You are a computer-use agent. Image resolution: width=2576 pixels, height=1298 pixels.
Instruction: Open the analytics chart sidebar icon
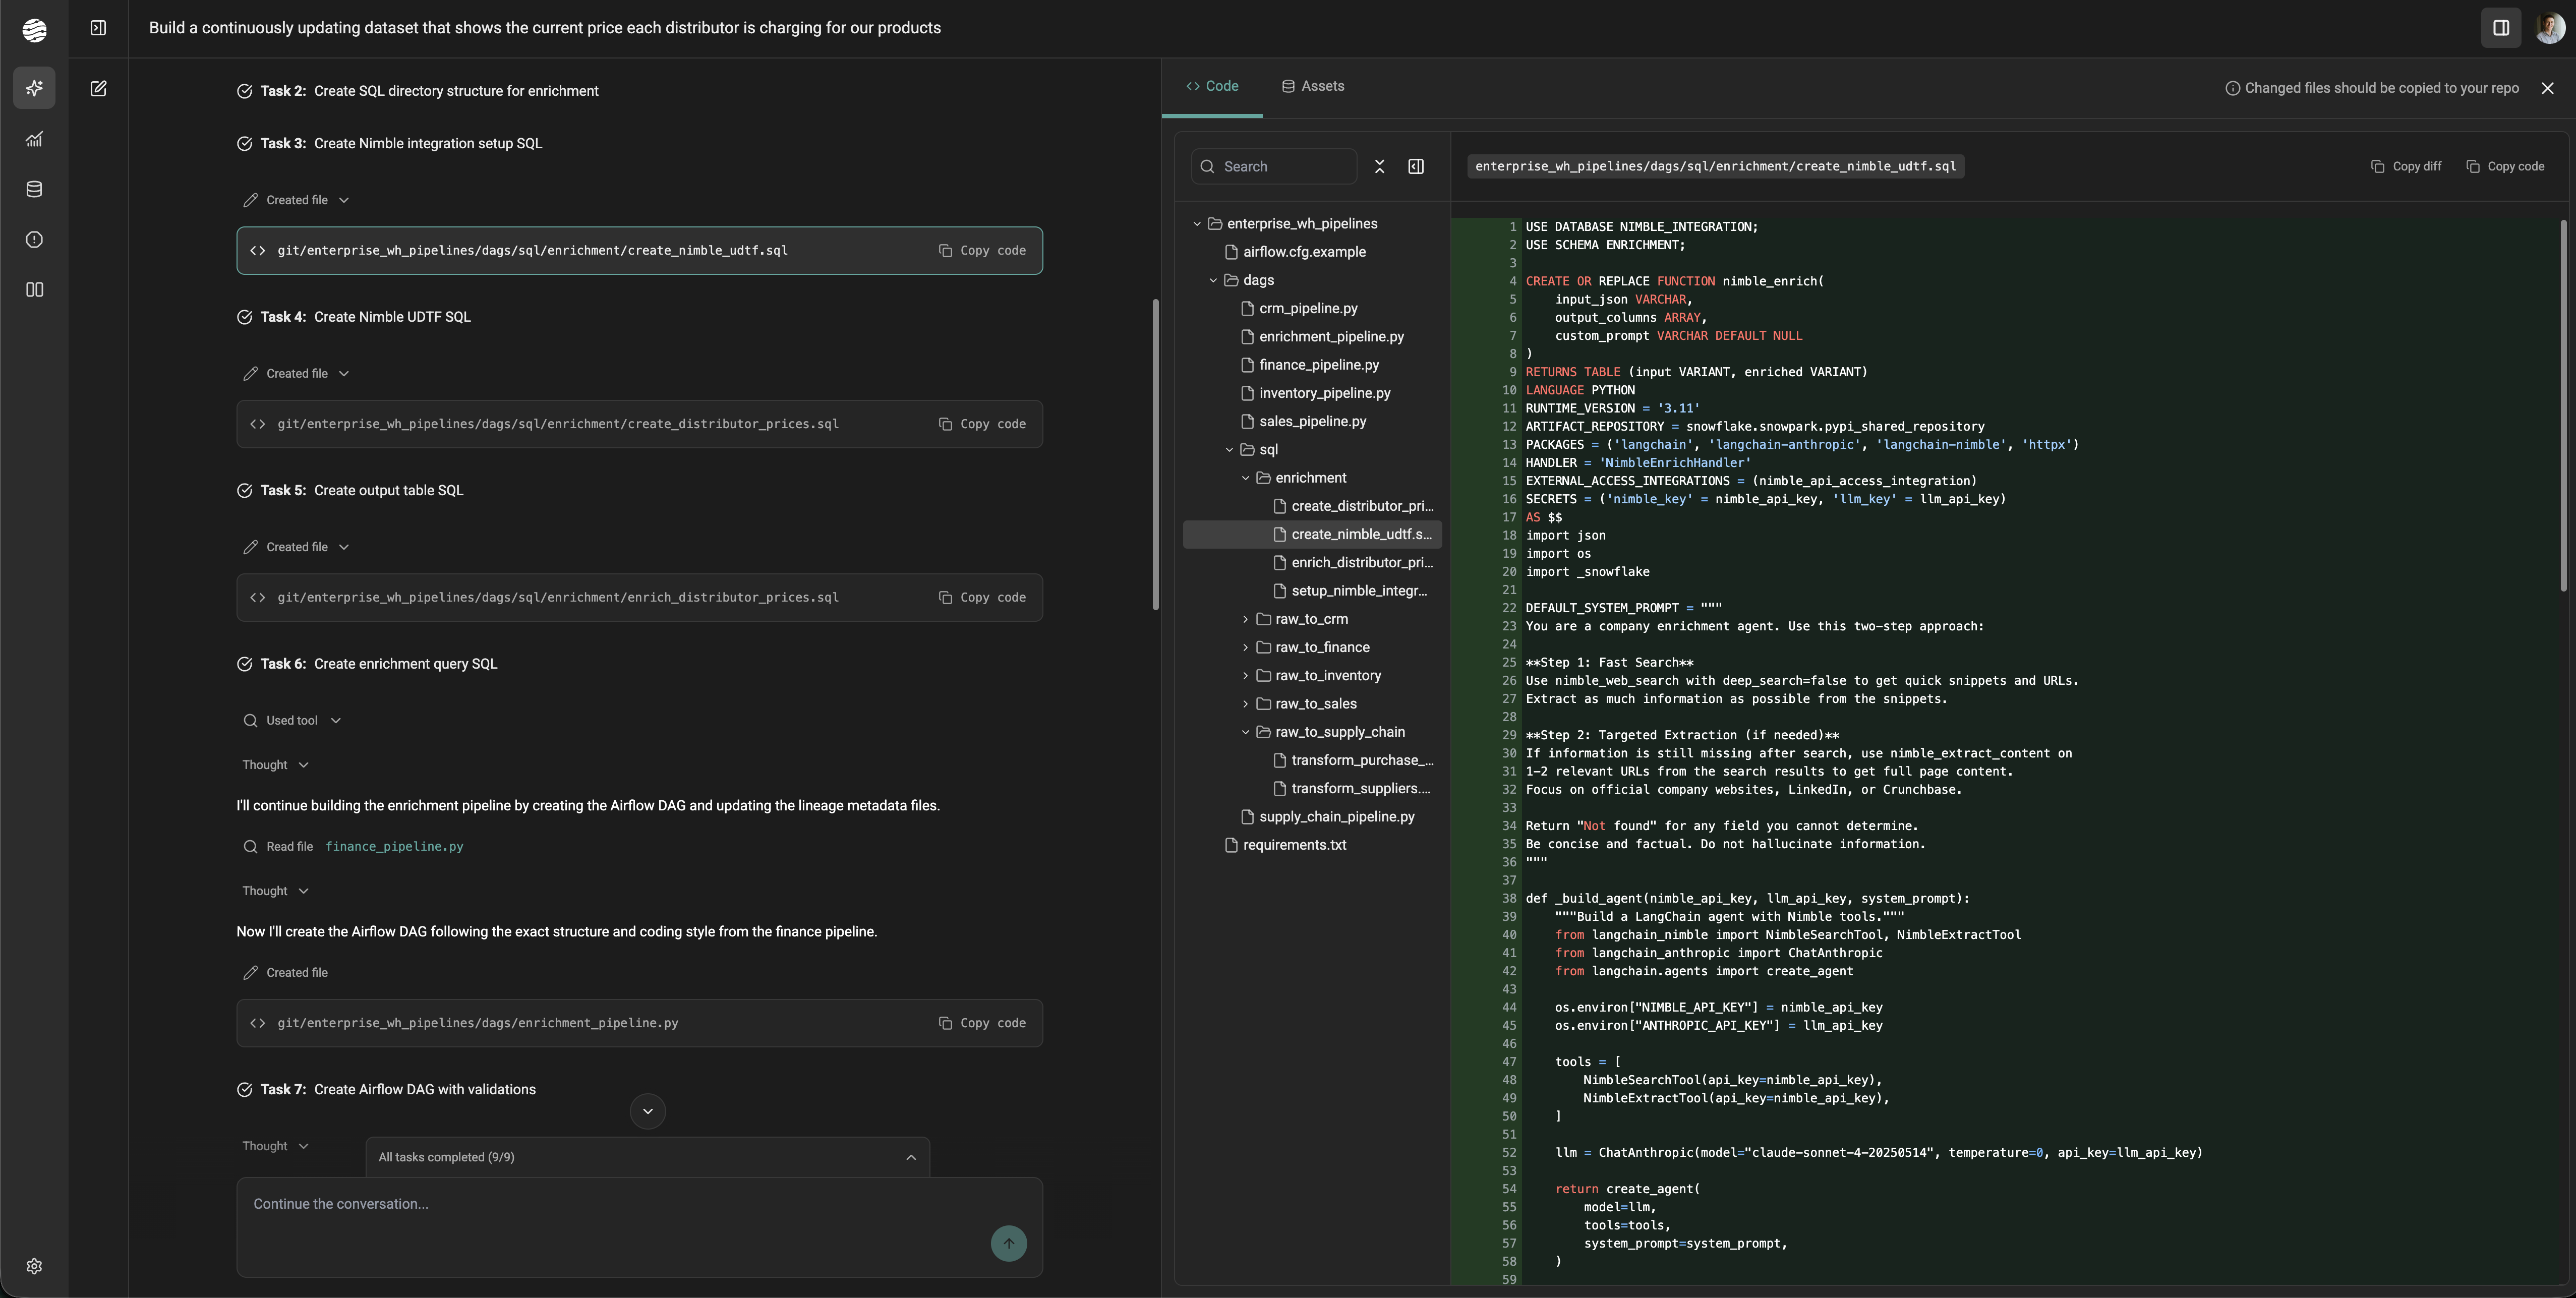34,139
